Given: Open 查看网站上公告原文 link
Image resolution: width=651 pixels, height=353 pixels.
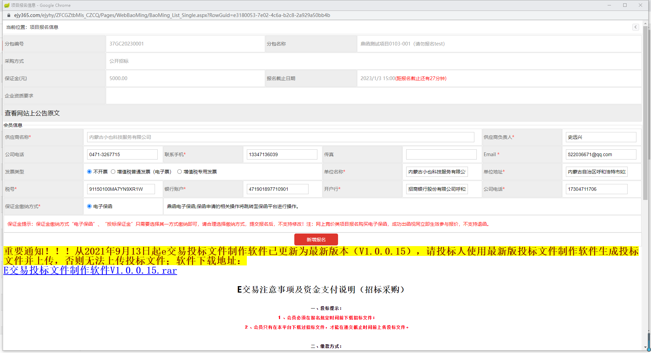Looking at the screenshot, I should pyautogui.click(x=32, y=113).
